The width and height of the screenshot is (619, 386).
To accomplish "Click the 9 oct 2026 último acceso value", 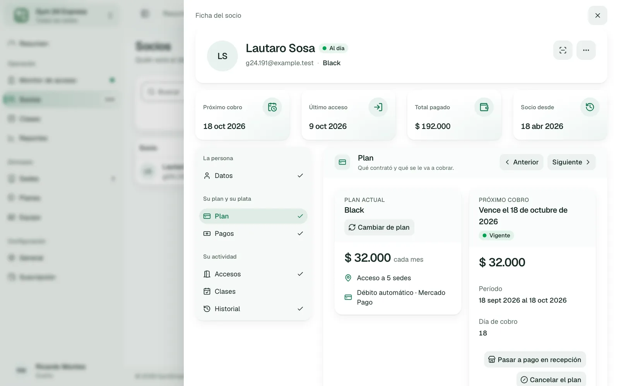I will pos(328,126).
